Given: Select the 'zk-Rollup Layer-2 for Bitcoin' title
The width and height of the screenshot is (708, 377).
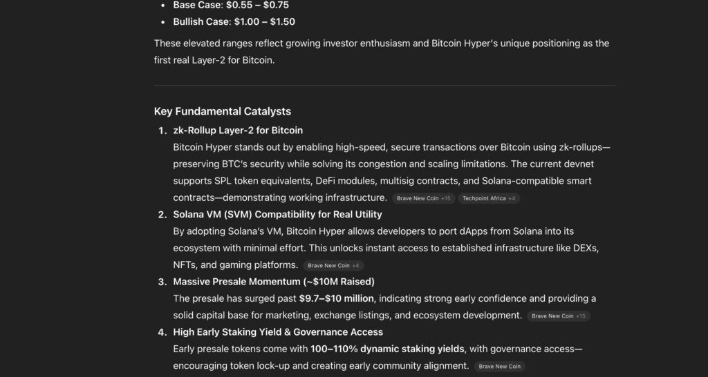Looking at the screenshot, I should coord(238,130).
